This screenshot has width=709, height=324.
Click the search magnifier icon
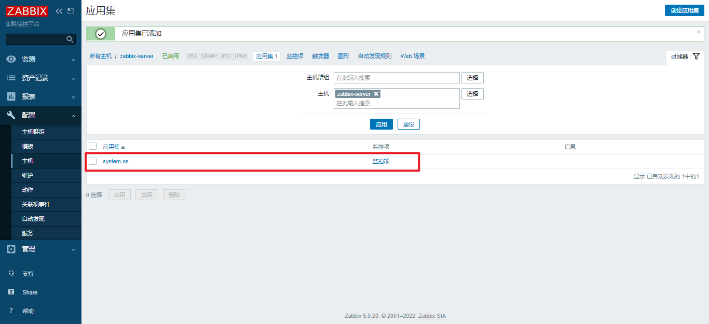tap(70, 39)
